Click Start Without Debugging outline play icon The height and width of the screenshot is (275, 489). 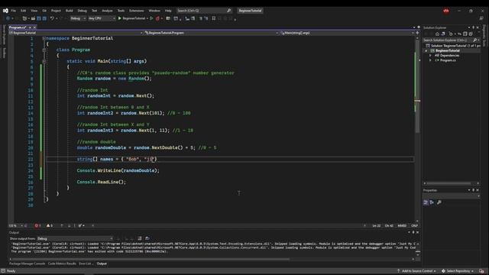pyautogui.click(x=151, y=18)
